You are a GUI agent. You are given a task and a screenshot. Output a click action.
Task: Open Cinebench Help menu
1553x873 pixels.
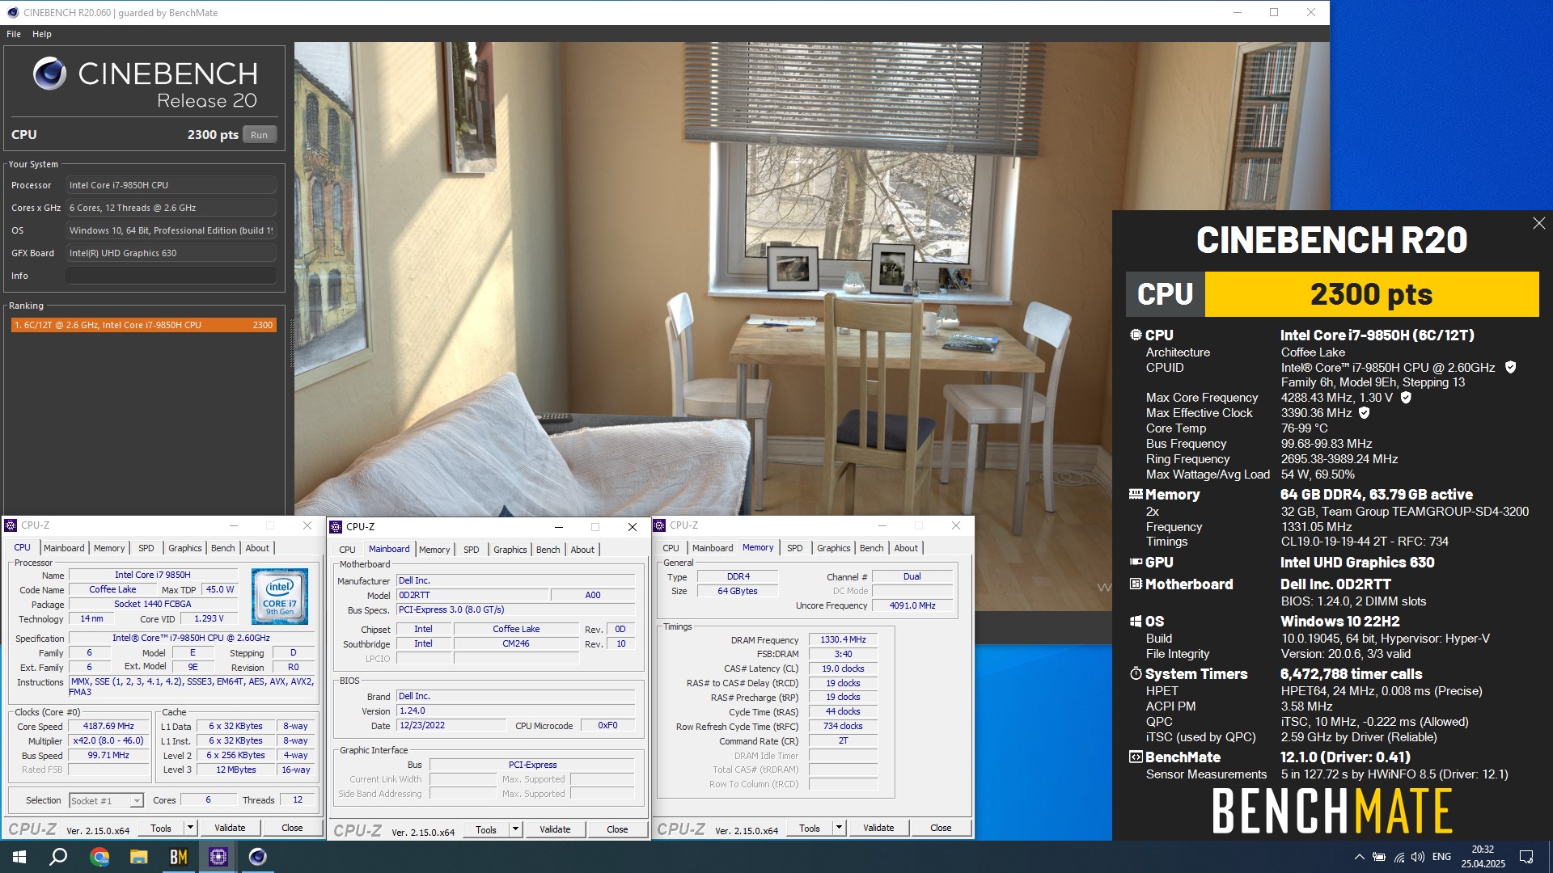coord(42,34)
